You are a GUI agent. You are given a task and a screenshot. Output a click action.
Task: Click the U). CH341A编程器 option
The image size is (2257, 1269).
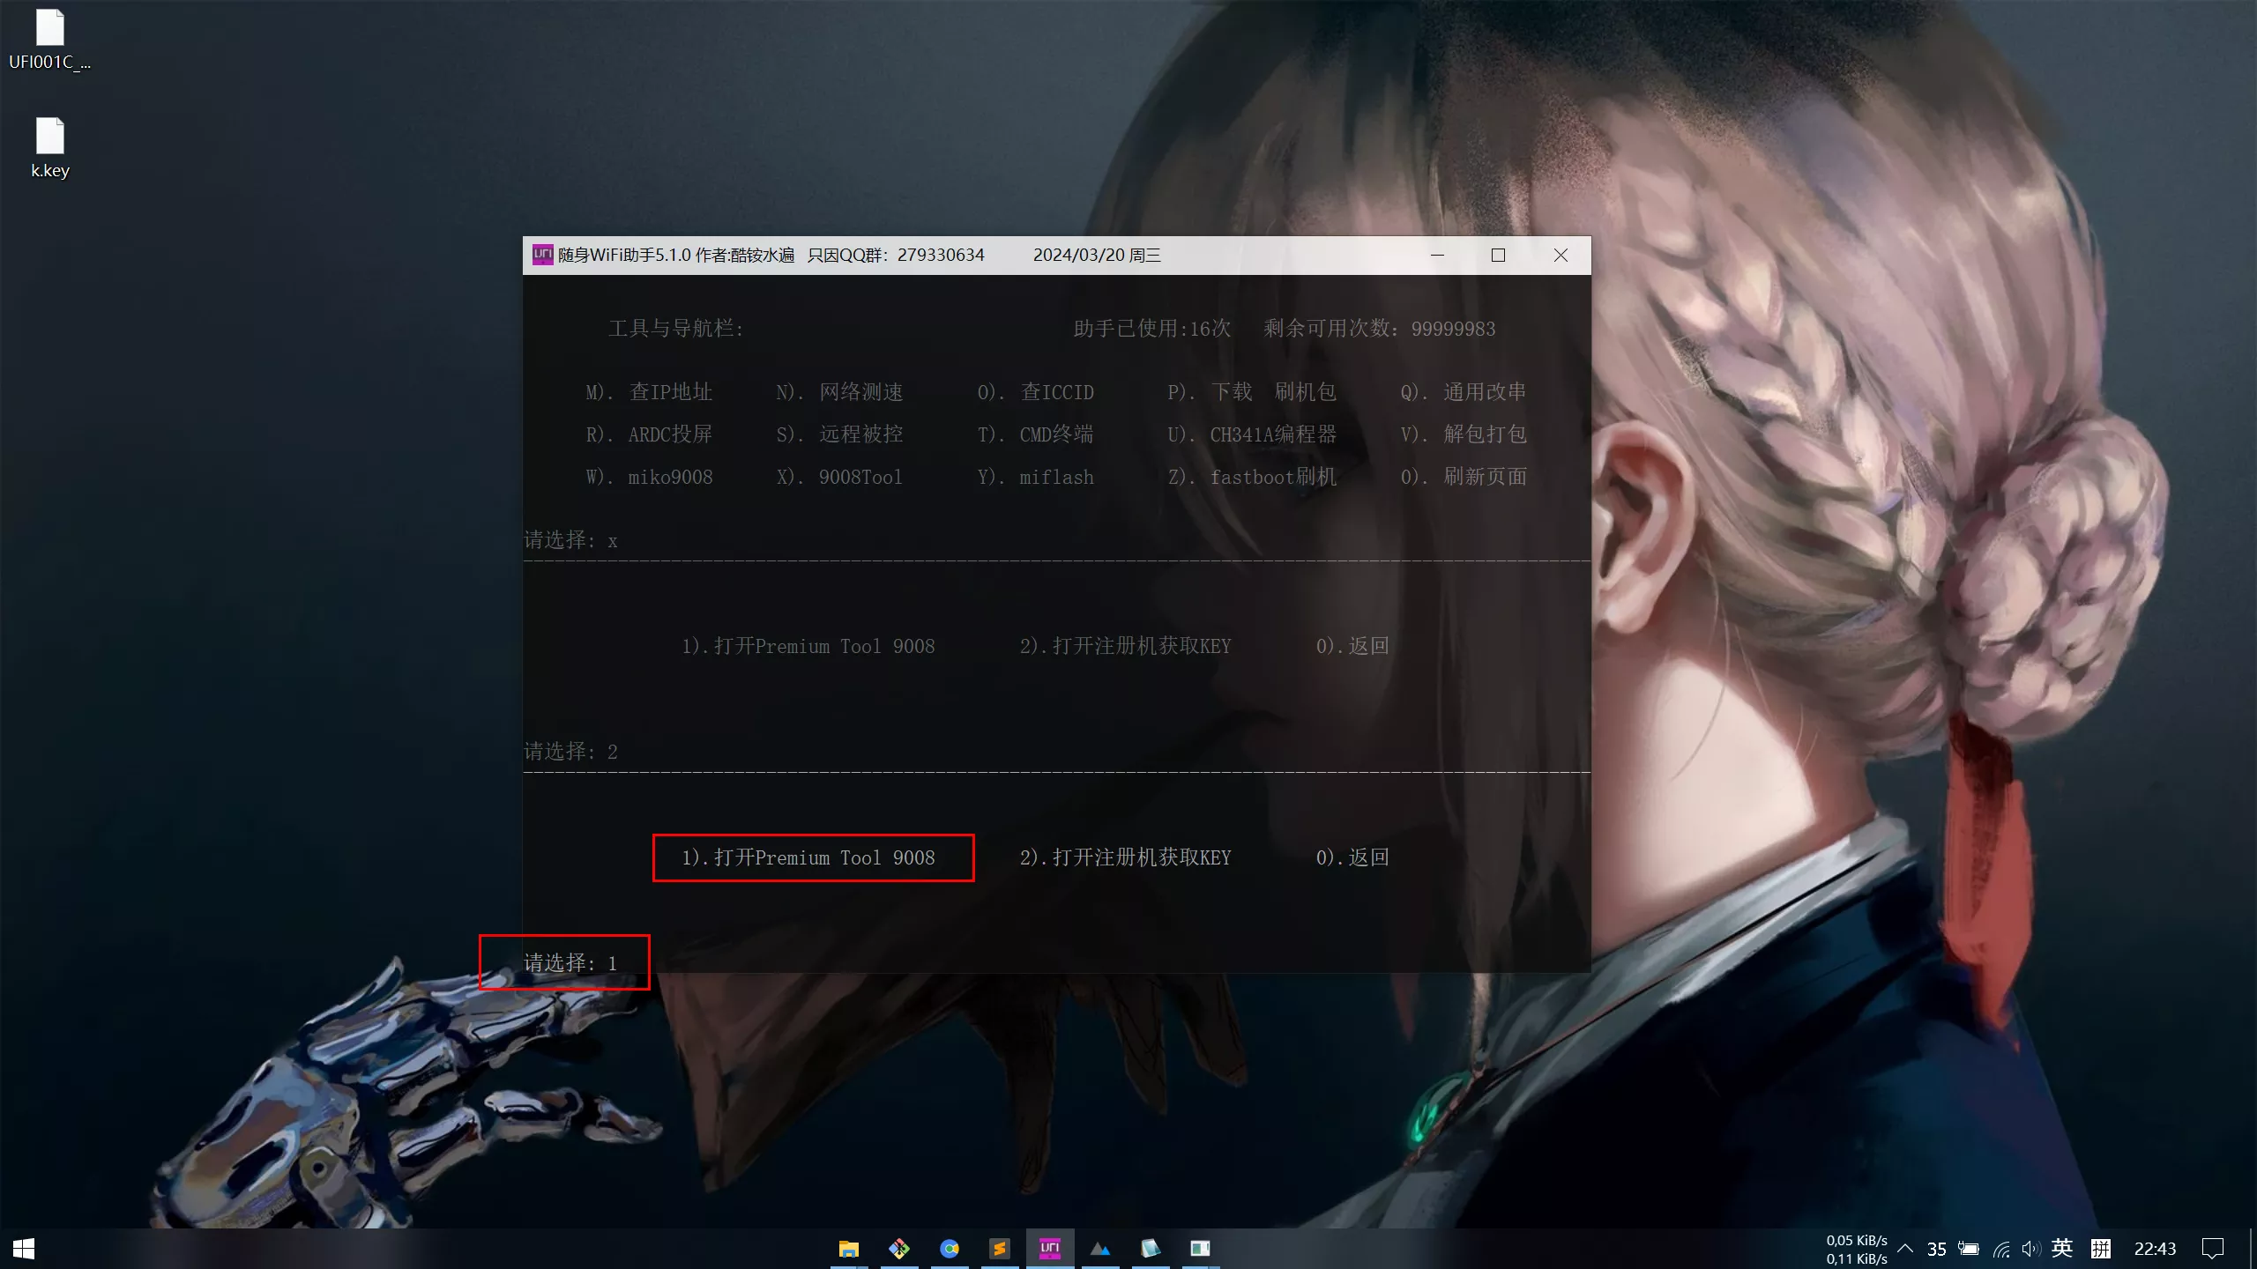1252,434
